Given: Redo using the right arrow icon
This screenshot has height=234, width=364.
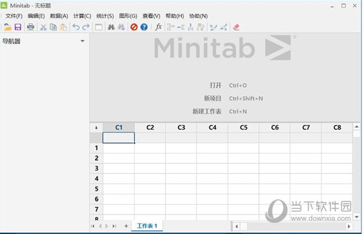Looking at the screenshot, I should 86,27.
